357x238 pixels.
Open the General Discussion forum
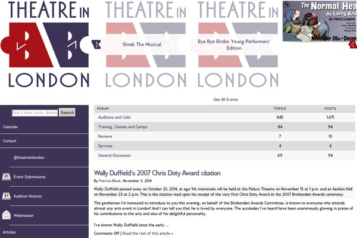(114, 155)
